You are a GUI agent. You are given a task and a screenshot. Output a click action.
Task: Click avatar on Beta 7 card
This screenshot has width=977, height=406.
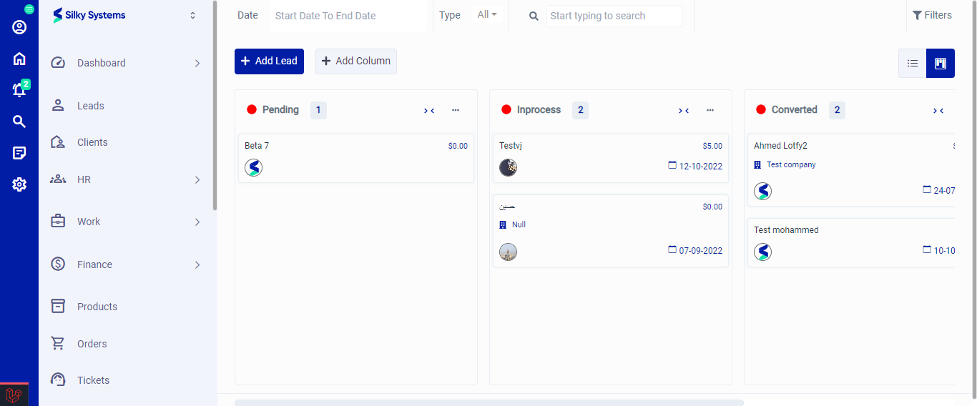[x=253, y=168]
